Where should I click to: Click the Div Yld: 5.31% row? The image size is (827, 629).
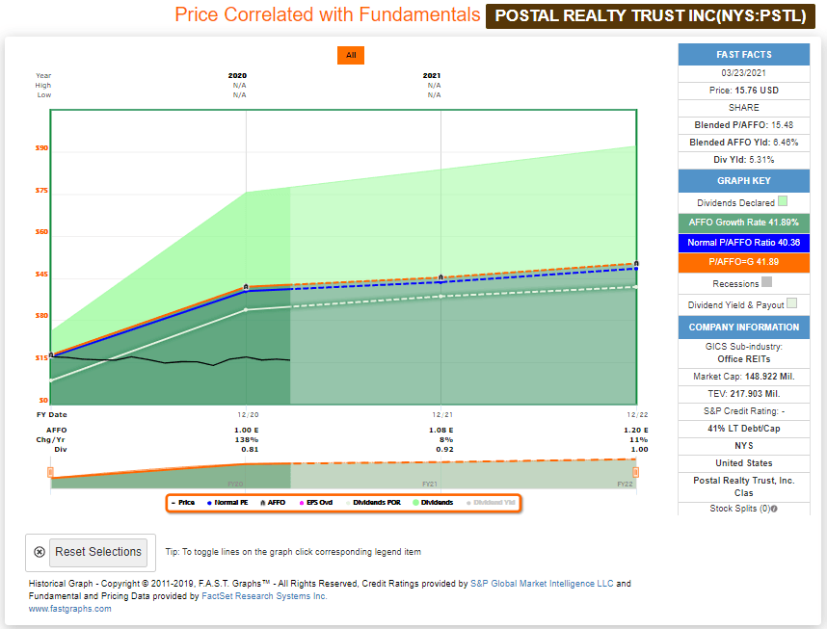point(744,160)
